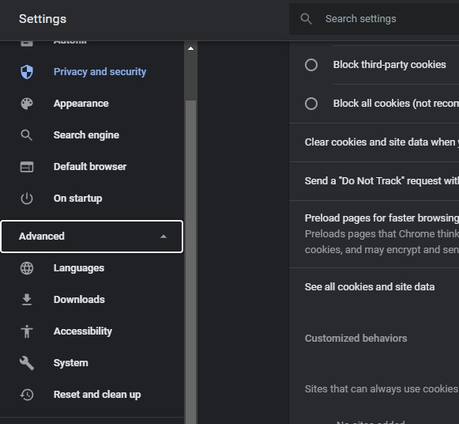Click the On startup power icon
The width and height of the screenshot is (459, 424).
tap(27, 199)
